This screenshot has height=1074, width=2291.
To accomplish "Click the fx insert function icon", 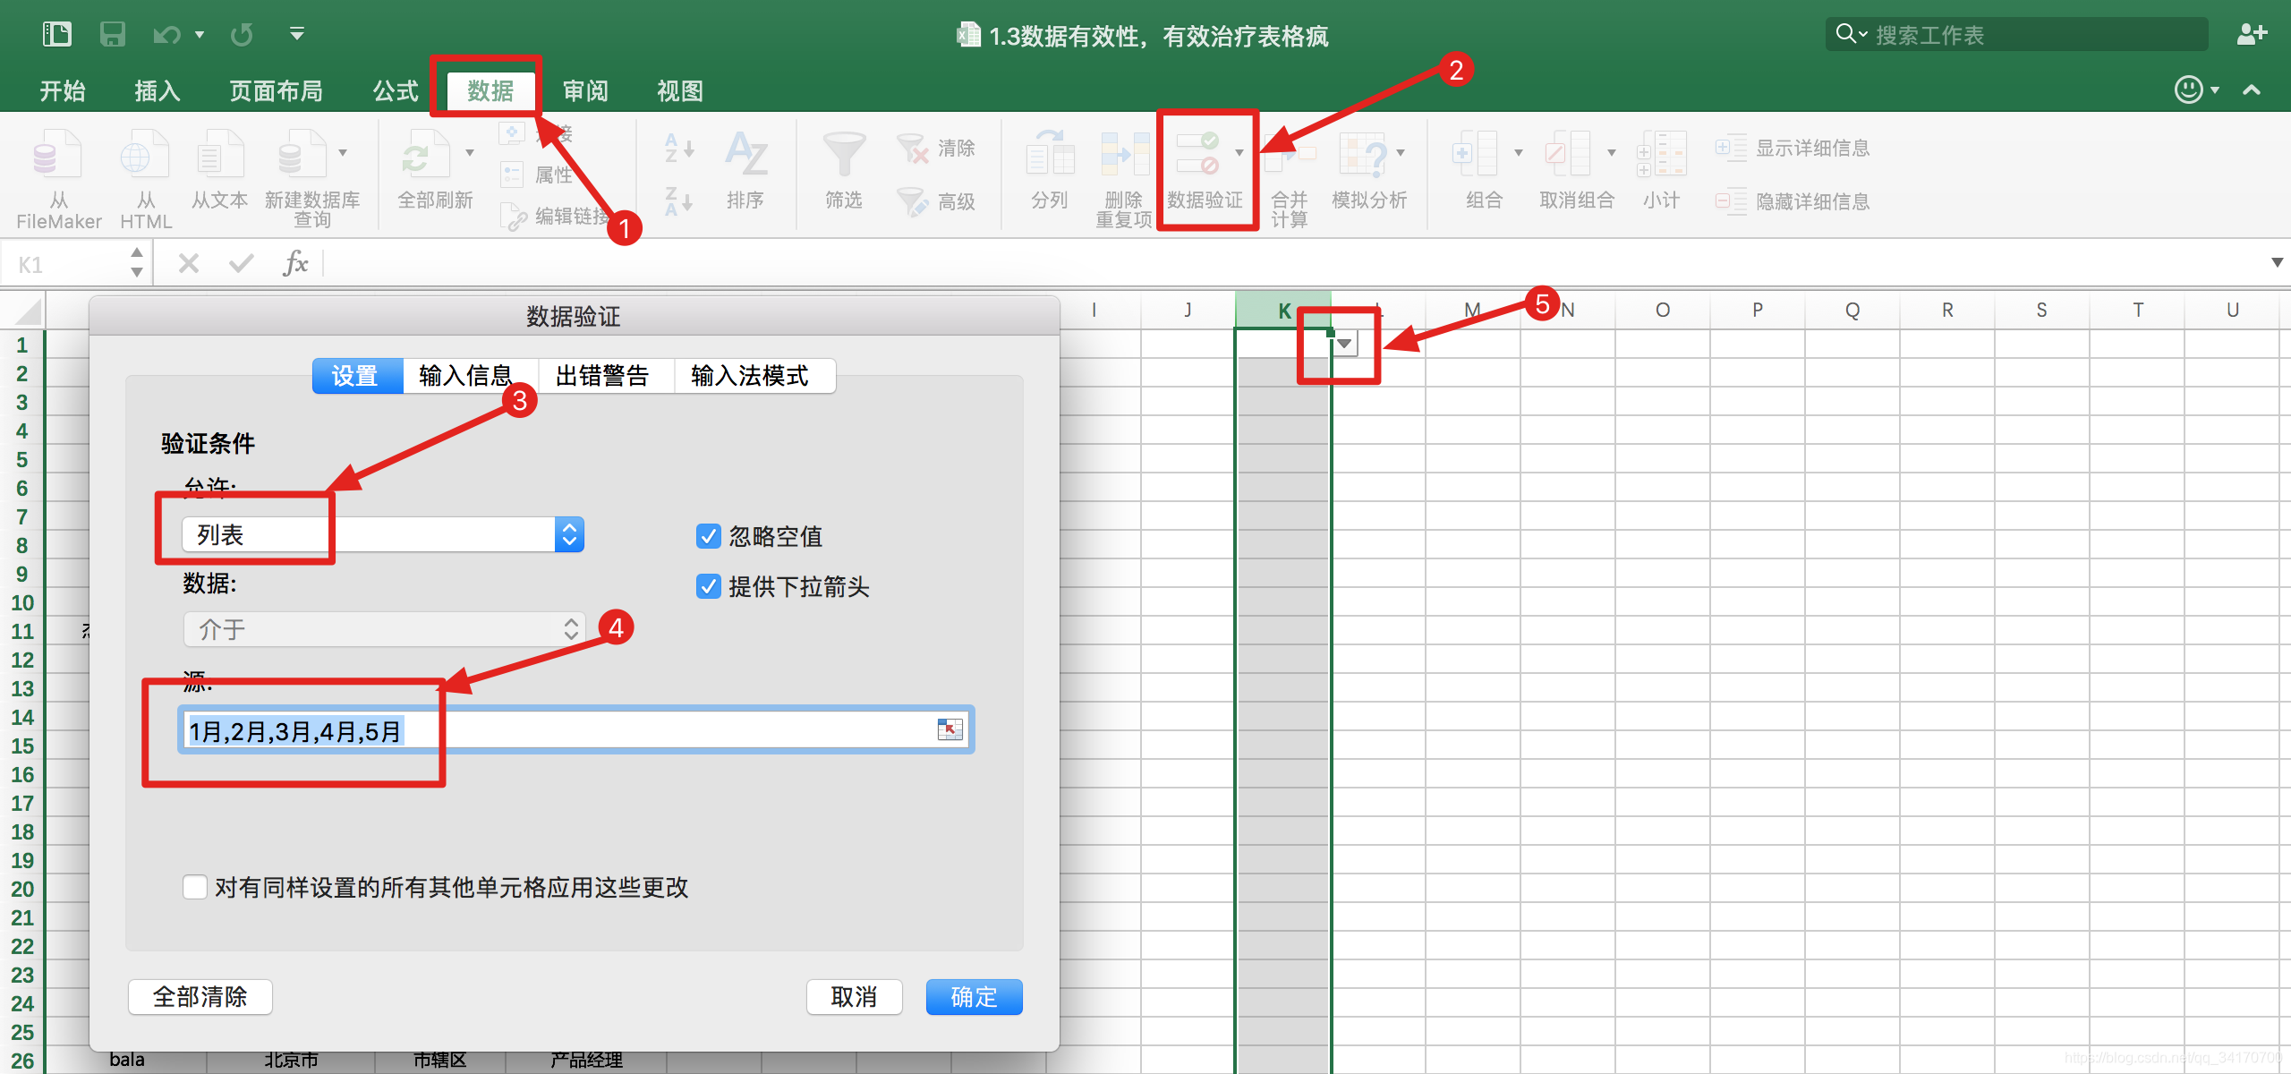I will point(295,264).
